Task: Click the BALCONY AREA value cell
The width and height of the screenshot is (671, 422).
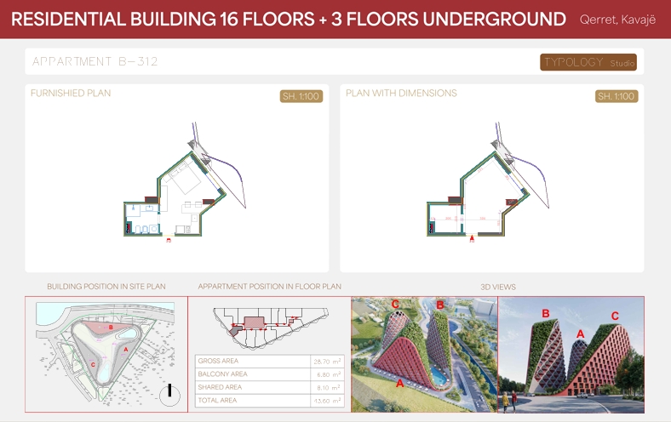Action: click(327, 374)
